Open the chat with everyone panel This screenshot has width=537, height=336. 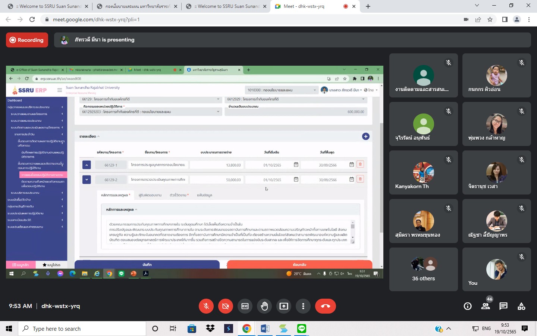(503, 306)
